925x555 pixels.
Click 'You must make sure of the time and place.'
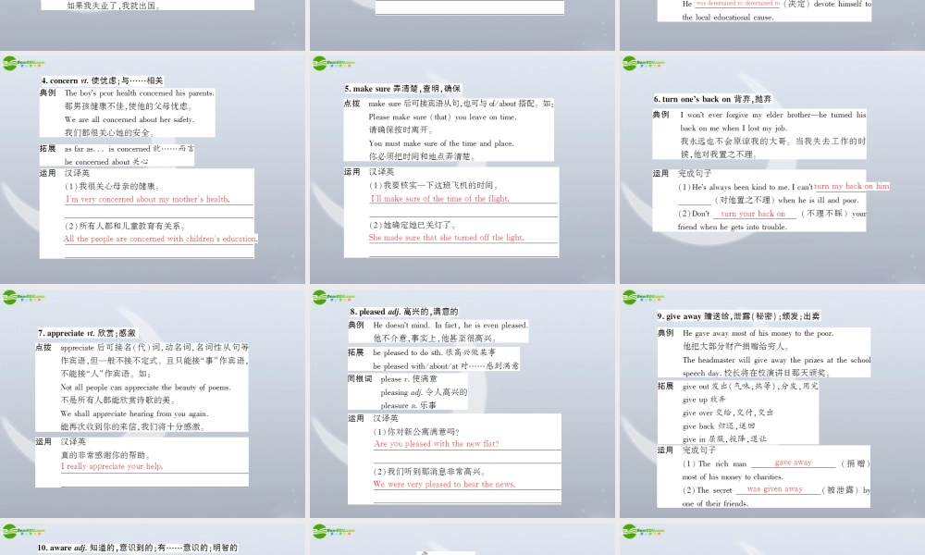coord(441,143)
